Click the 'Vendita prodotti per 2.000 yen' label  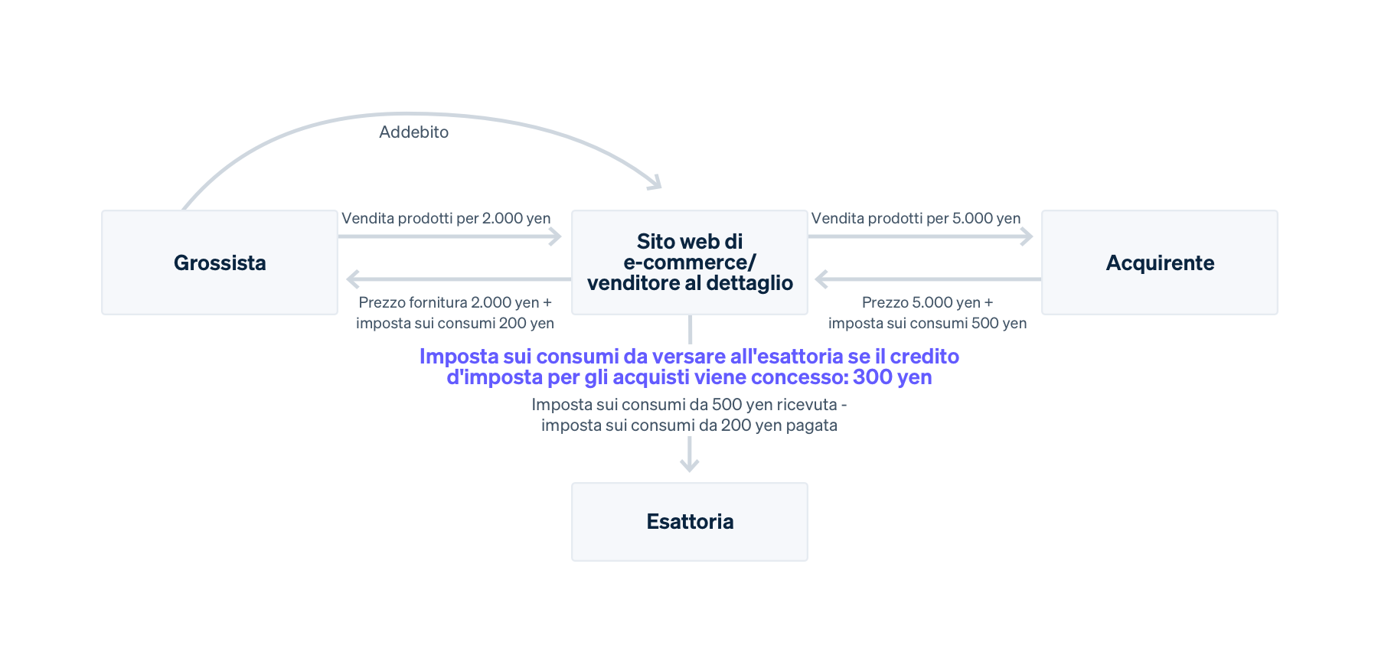click(x=446, y=218)
